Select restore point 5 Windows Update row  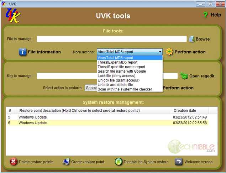pyautogui.click(x=108, y=117)
